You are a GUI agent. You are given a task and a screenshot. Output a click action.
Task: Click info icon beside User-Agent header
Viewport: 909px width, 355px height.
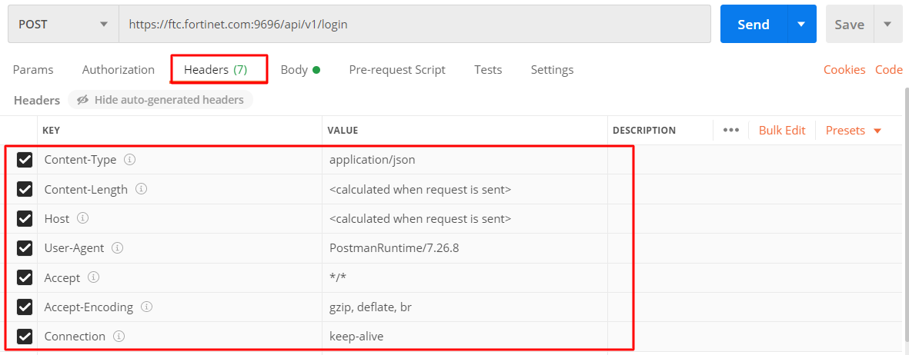pos(118,247)
